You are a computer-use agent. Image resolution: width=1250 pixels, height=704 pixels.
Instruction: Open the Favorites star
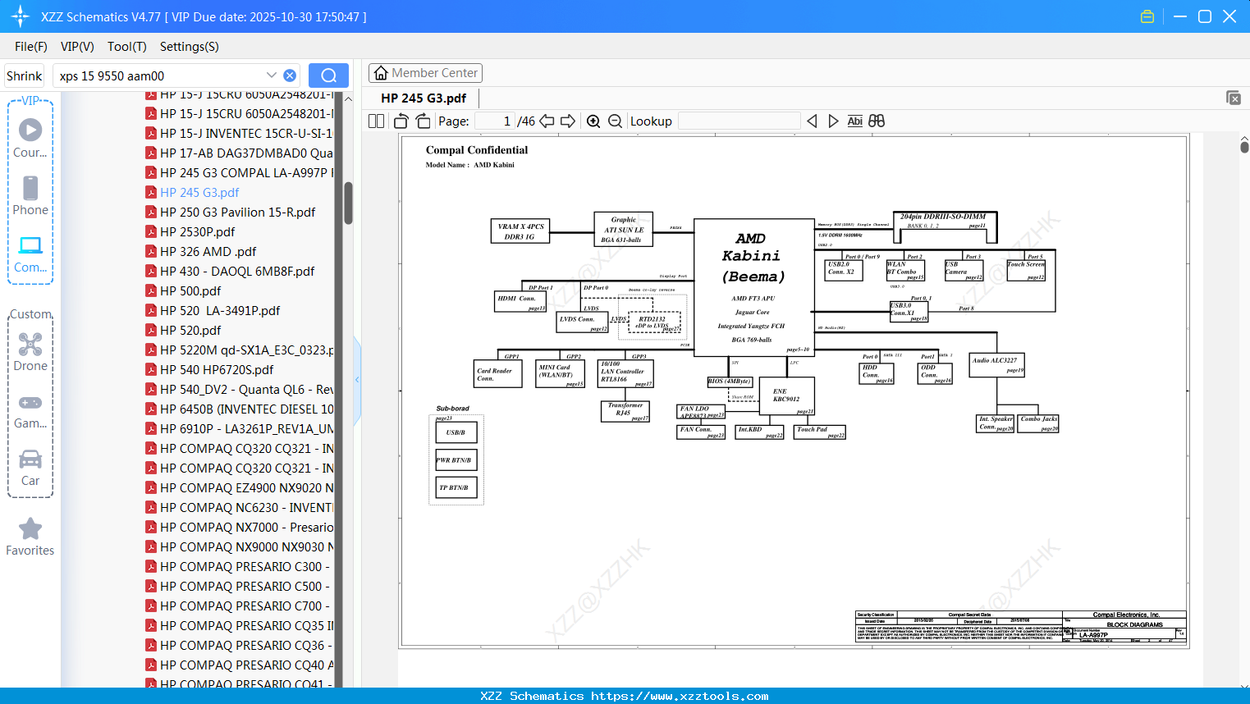tap(30, 537)
